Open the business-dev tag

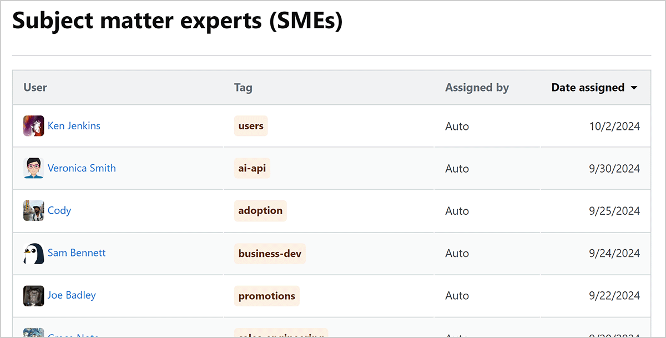270,253
